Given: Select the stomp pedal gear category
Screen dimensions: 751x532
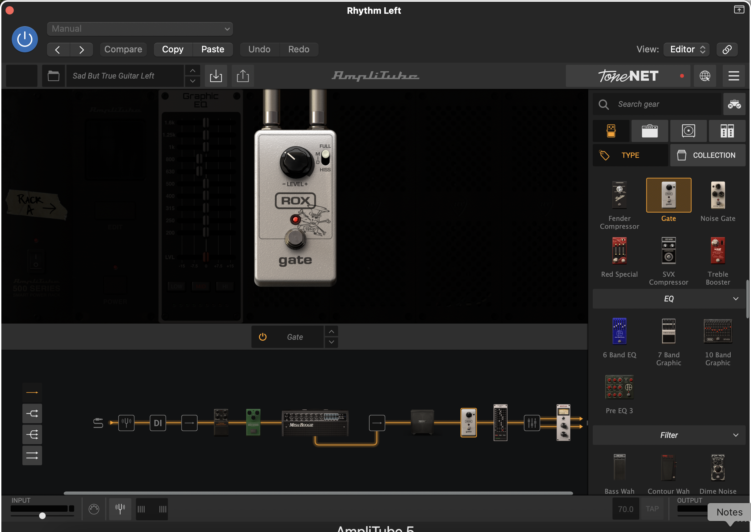Looking at the screenshot, I should coord(611,131).
